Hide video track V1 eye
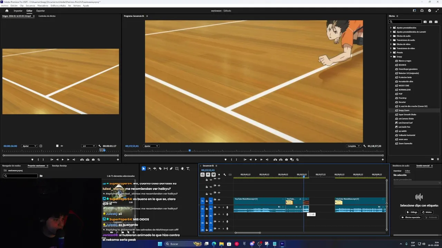This screenshot has width=442, height=248. [x=219, y=200]
